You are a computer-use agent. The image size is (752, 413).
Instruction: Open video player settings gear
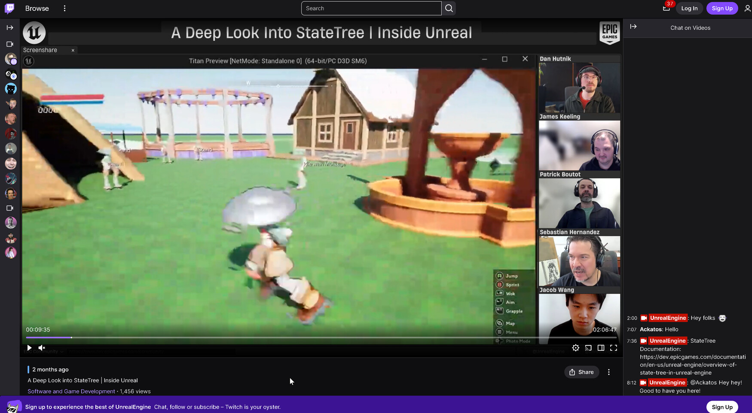575,348
